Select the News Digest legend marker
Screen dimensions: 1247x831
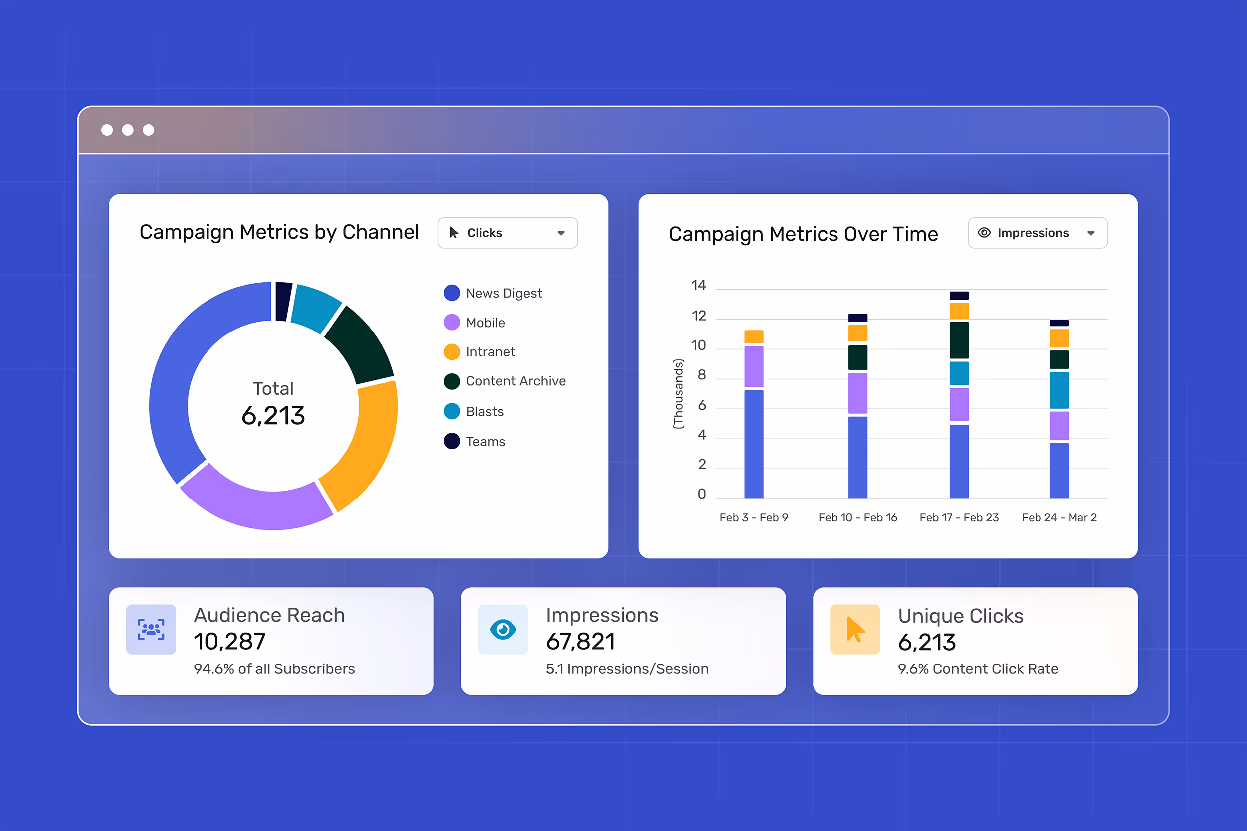[x=451, y=293]
